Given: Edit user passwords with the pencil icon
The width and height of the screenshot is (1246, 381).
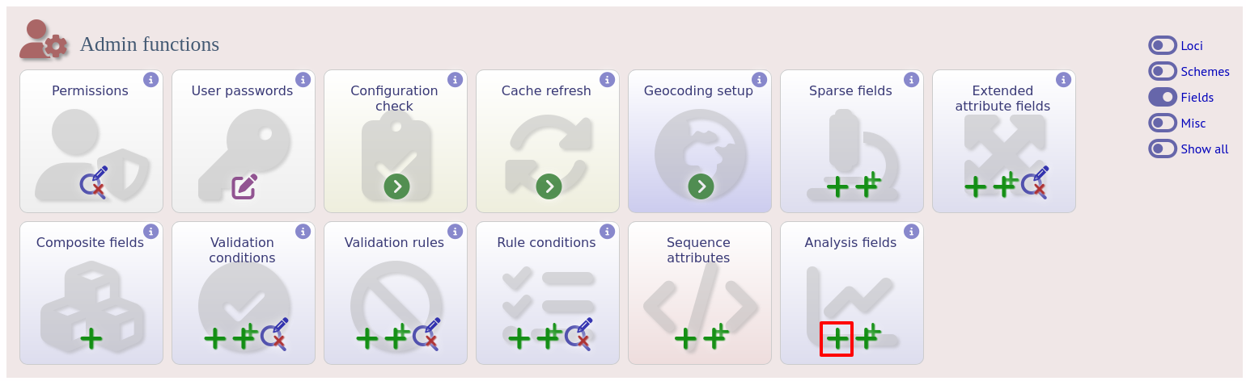Looking at the screenshot, I should tap(244, 186).
